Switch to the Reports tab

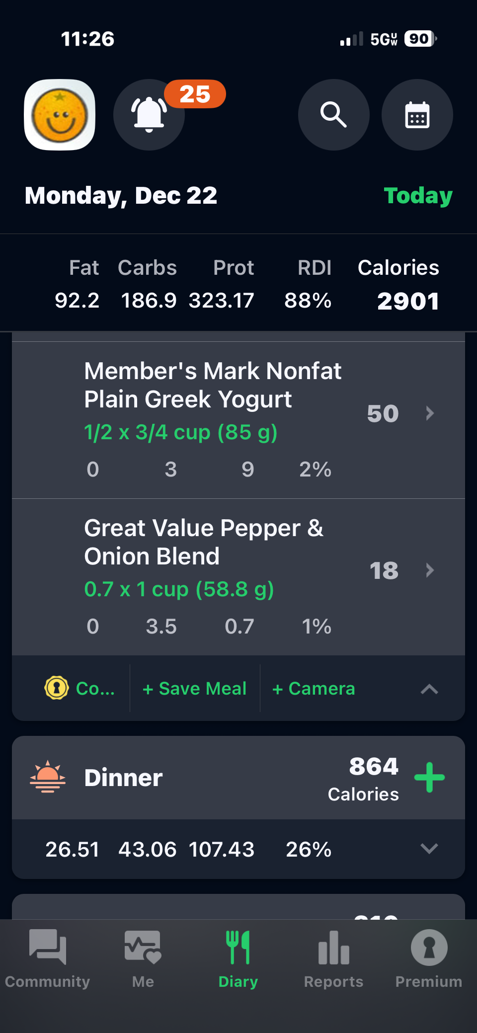(333, 956)
